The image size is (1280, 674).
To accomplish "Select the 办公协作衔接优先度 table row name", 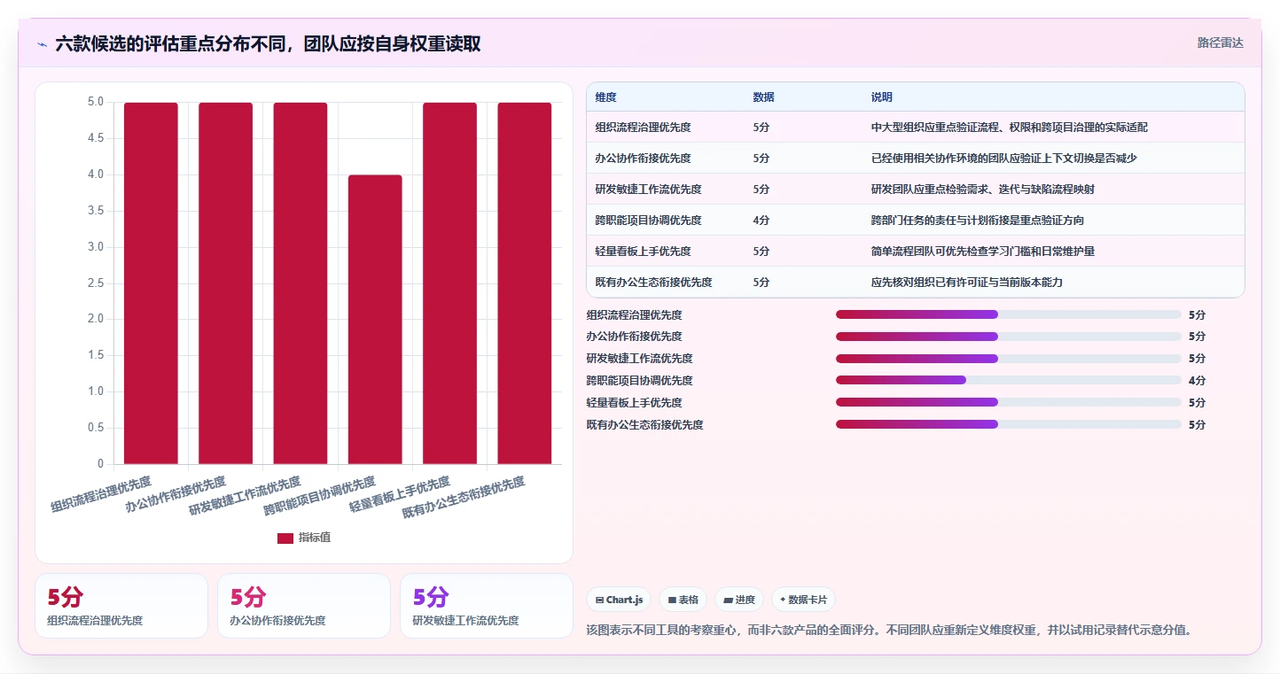I will [x=644, y=159].
